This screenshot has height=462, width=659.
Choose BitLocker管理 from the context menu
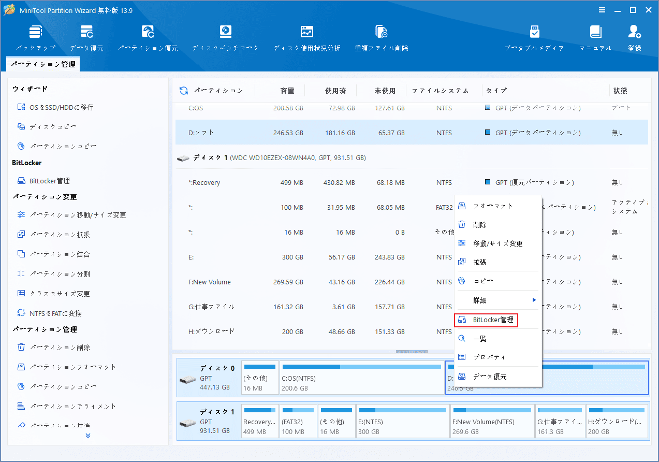tap(486, 320)
